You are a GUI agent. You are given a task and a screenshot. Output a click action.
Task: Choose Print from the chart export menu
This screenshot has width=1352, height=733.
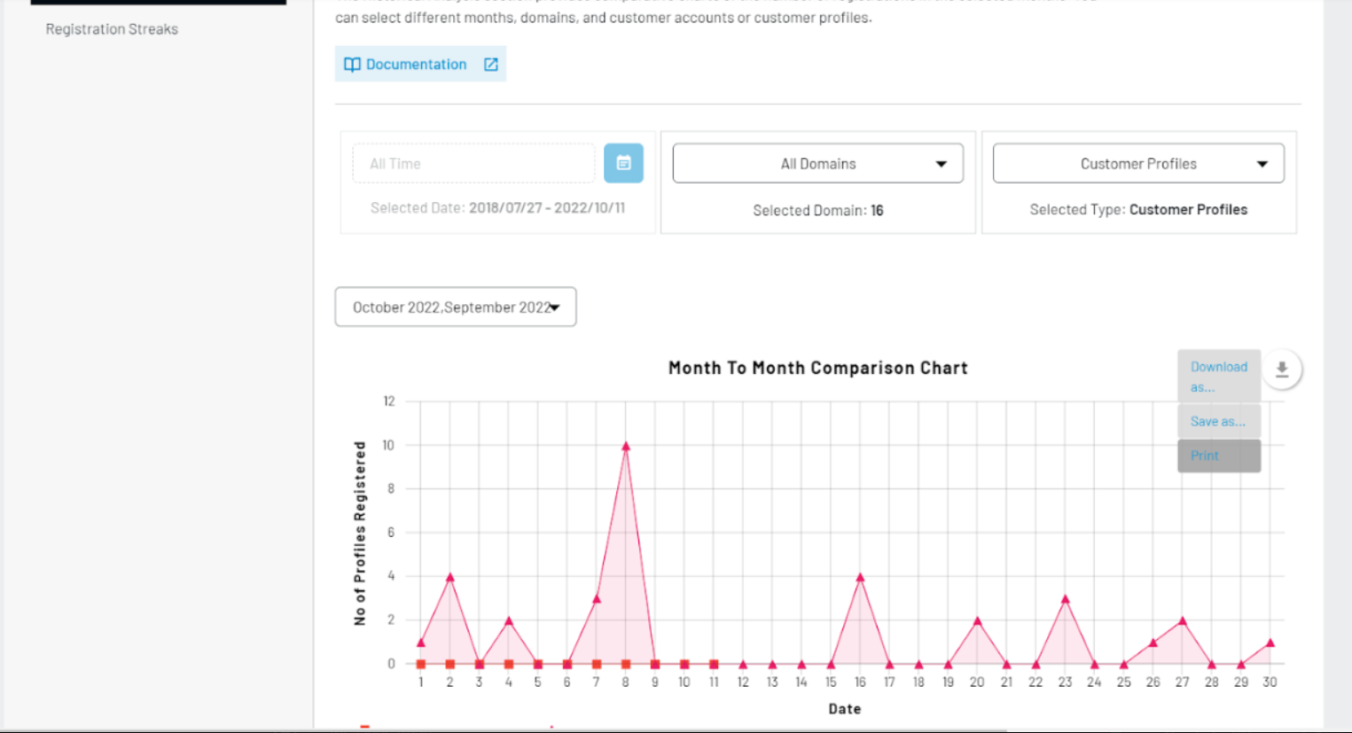[x=1205, y=456]
